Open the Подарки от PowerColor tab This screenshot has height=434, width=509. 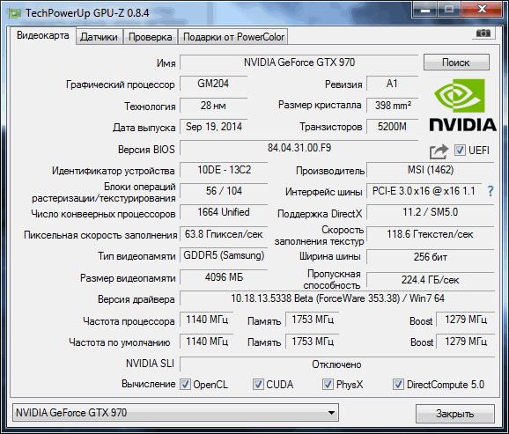tap(233, 37)
